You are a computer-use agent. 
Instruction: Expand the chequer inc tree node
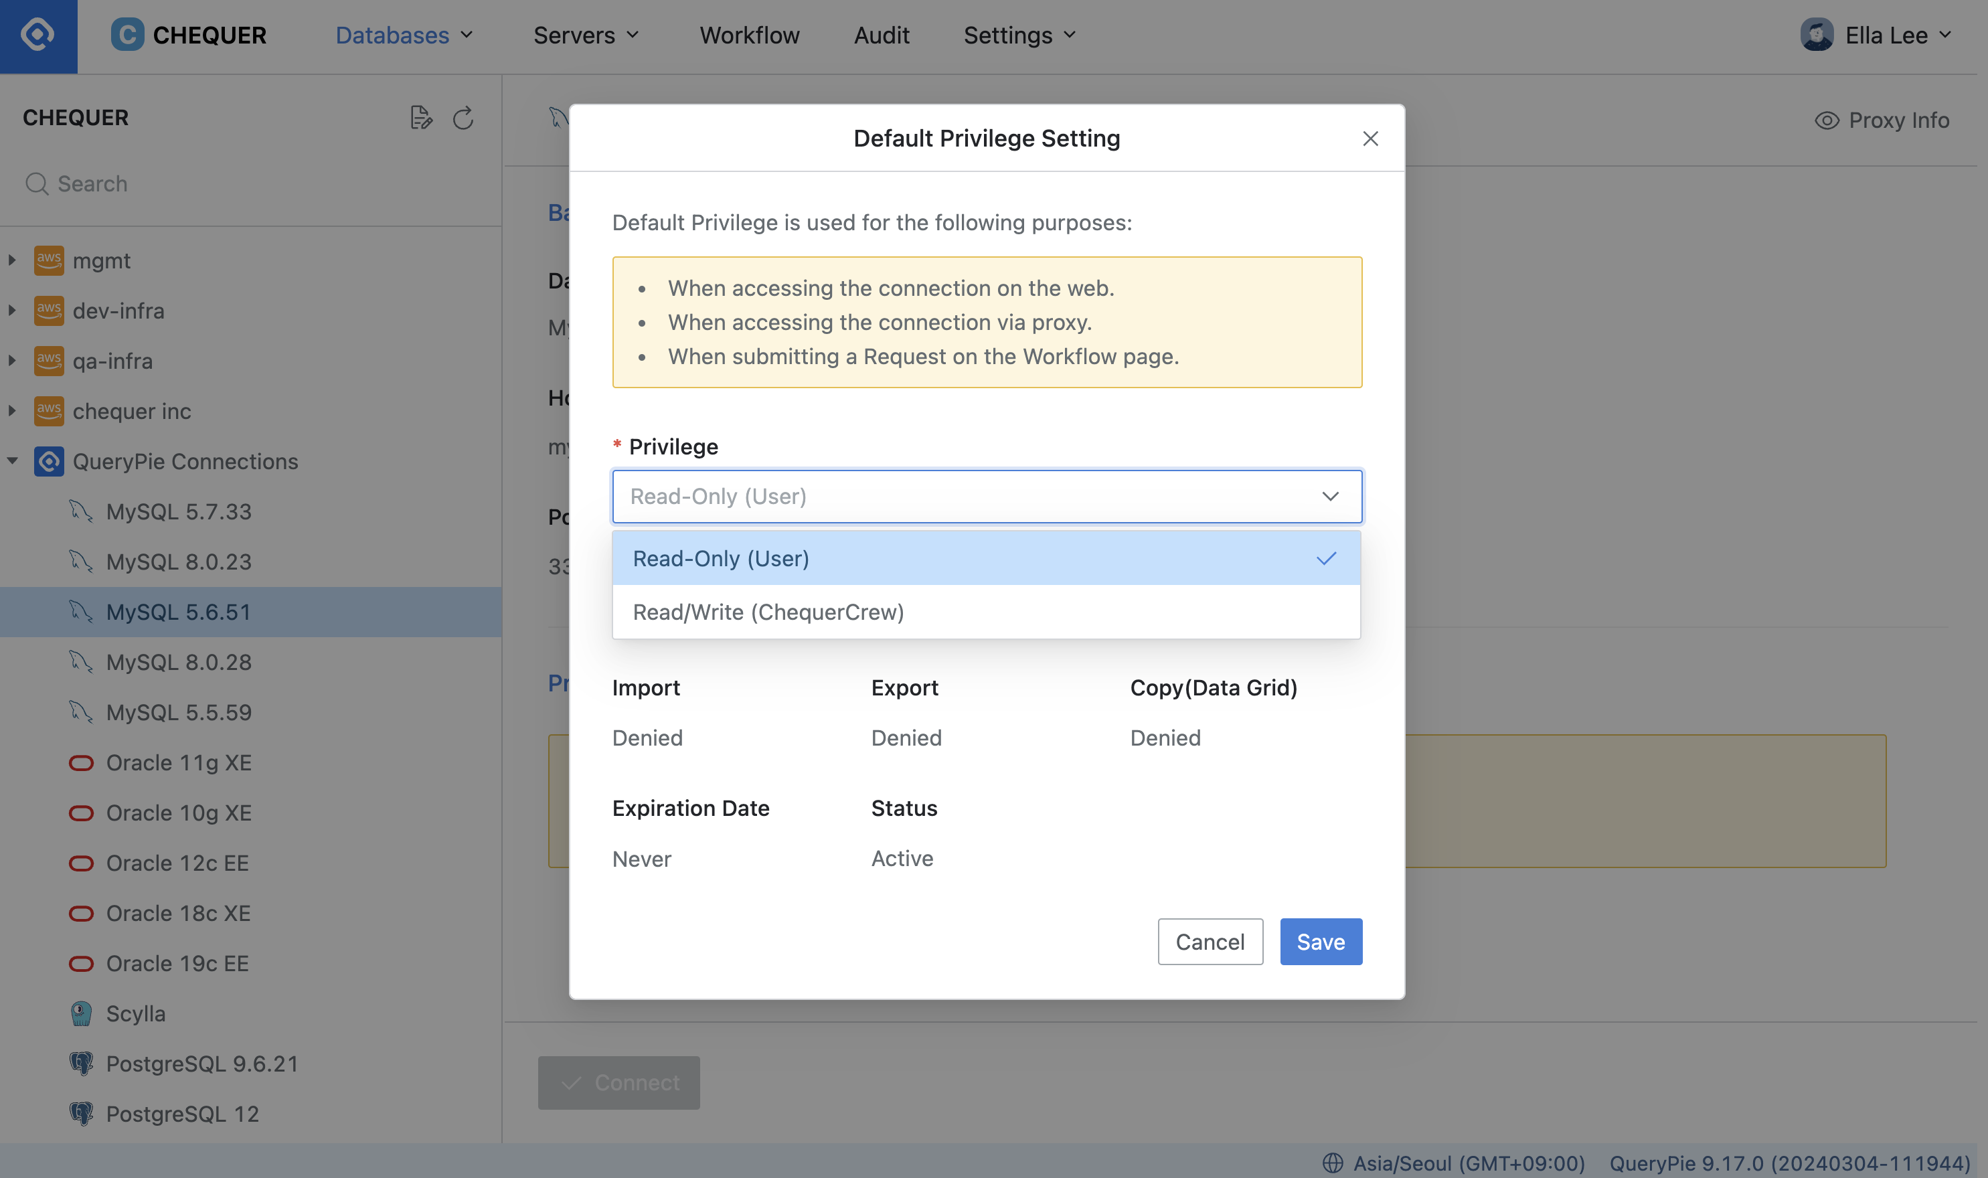coord(12,411)
